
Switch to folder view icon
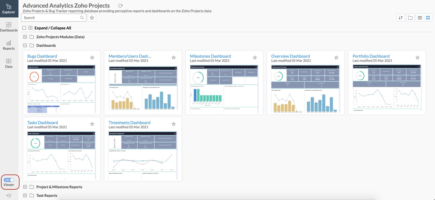tap(410, 18)
